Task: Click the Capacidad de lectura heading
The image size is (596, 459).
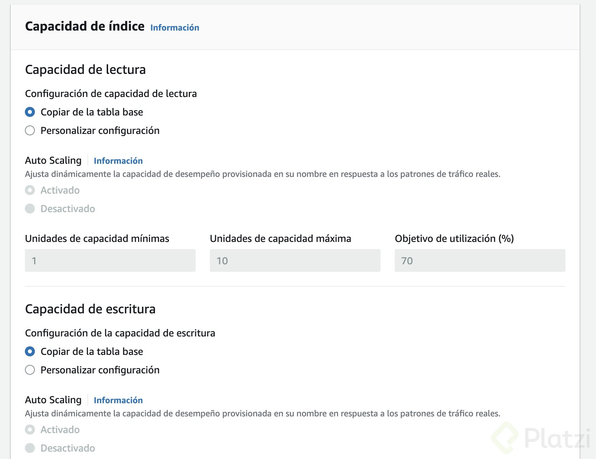Action: coord(85,70)
